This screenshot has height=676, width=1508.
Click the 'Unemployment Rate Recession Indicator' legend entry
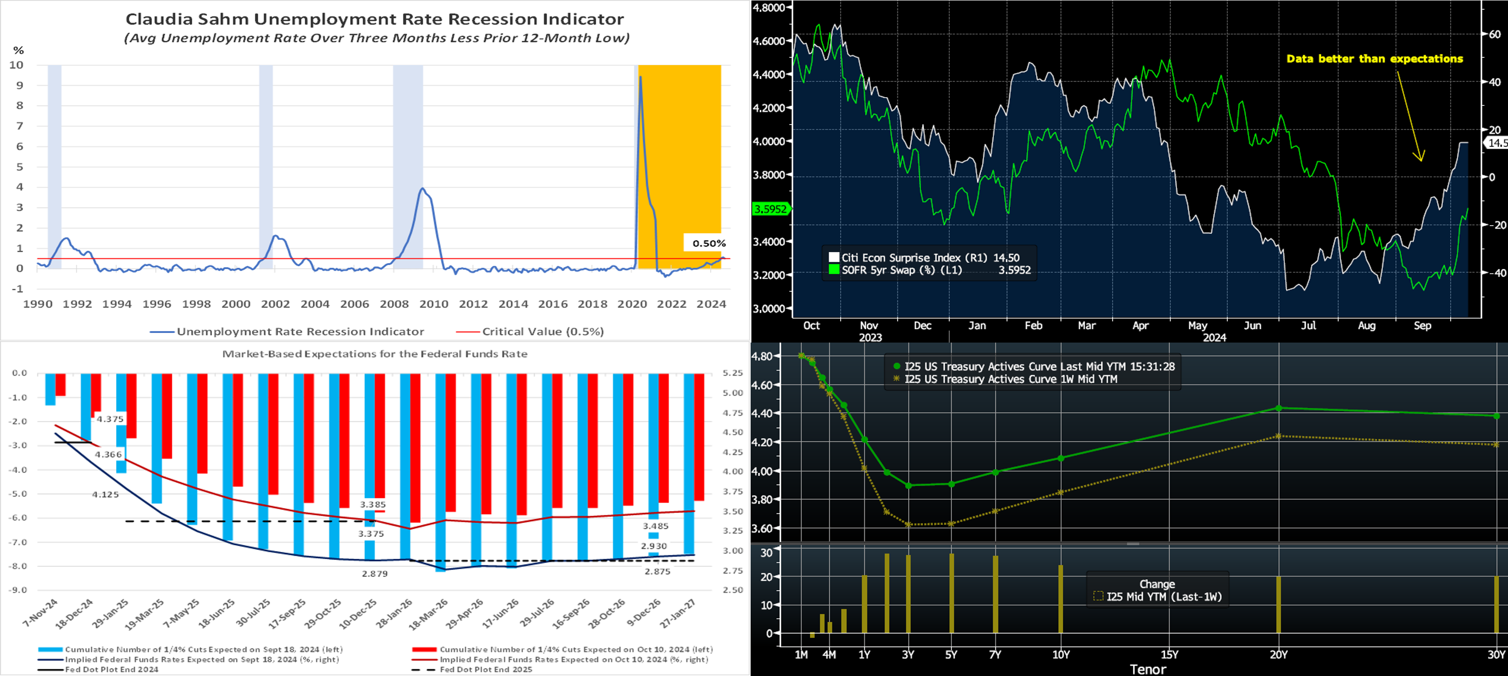click(x=300, y=332)
